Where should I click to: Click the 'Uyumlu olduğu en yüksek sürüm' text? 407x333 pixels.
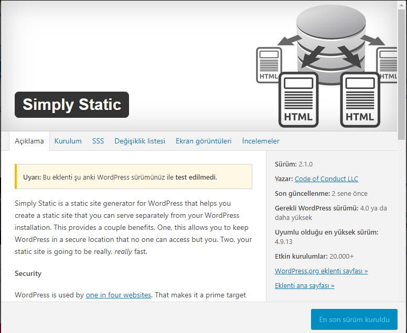click(x=327, y=237)
